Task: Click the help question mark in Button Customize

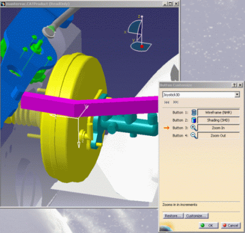Action: click(x=235, y=85)
